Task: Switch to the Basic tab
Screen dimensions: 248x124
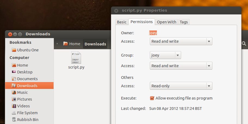Action: click(122, 22)
